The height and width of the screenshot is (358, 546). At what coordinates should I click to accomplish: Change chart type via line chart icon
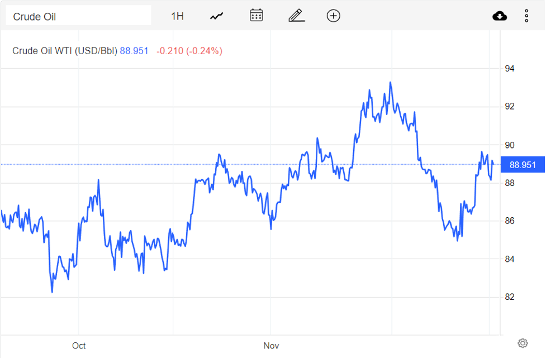(216, 16)
